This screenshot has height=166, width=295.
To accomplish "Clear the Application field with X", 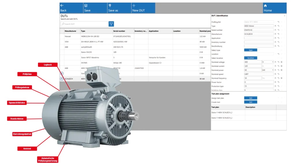I will (x=275, y=38).
